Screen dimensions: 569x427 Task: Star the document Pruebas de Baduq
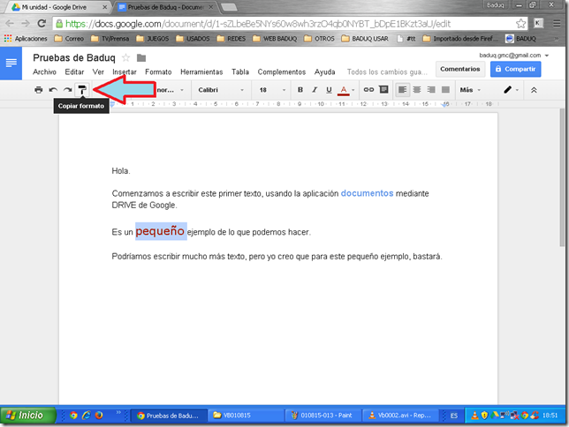tap(126, 57)
